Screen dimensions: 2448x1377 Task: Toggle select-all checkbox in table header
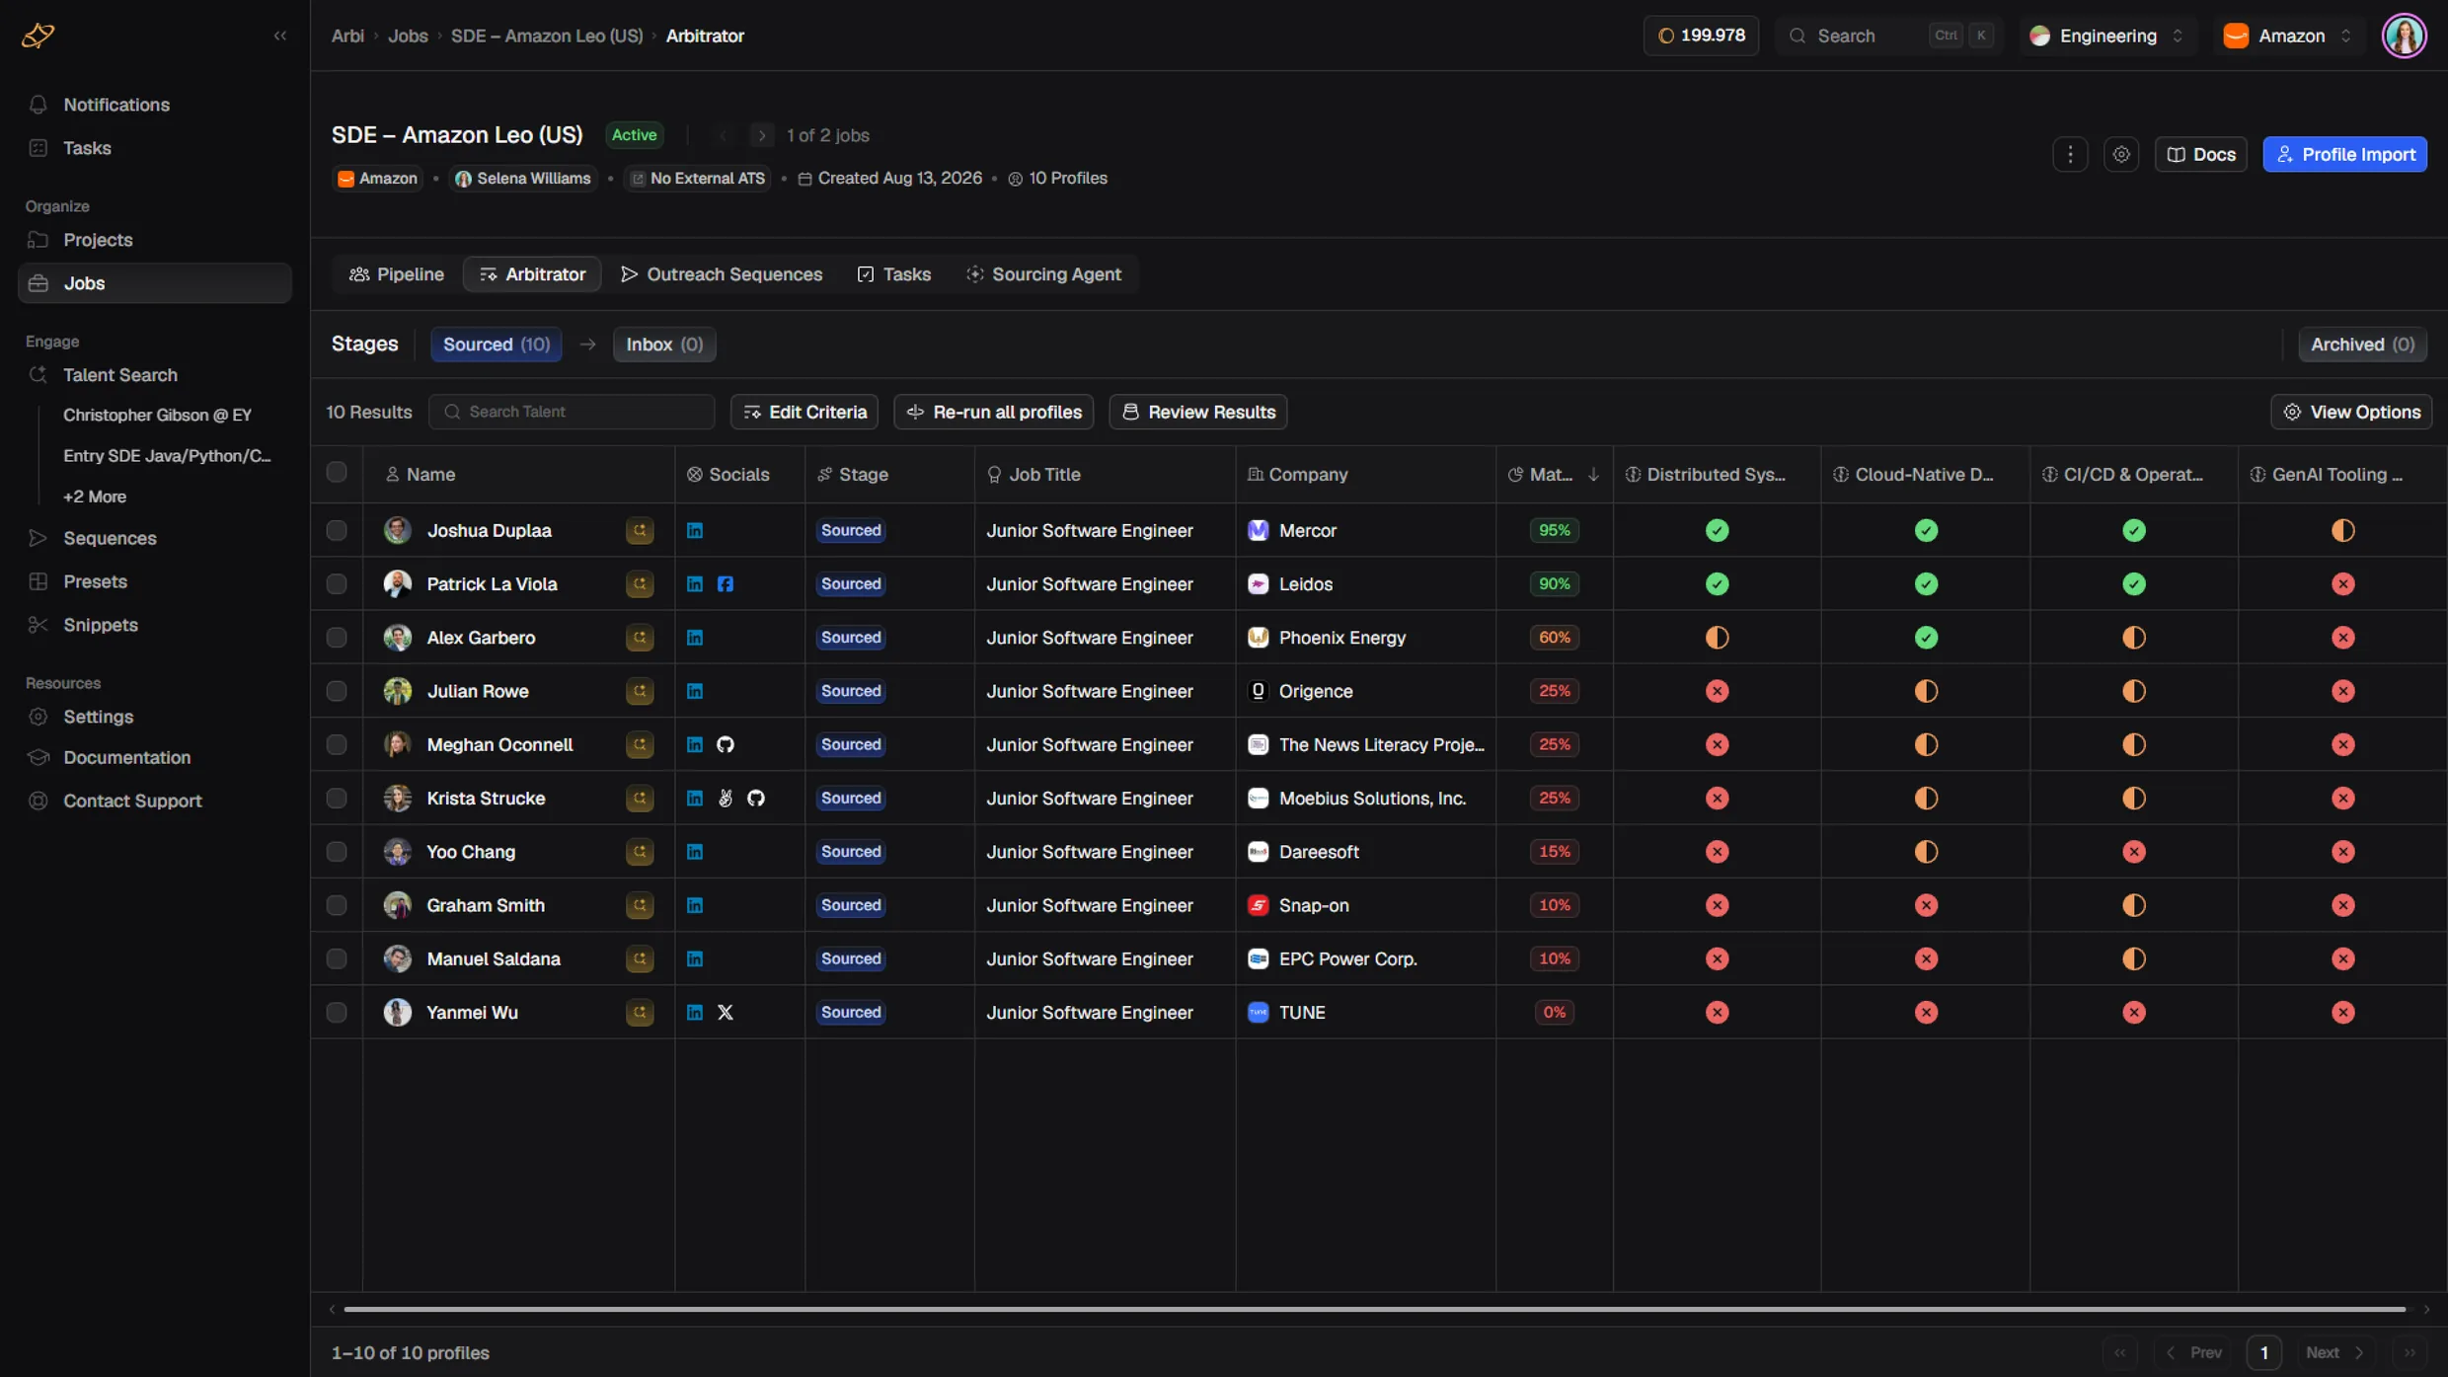point(337,473)
